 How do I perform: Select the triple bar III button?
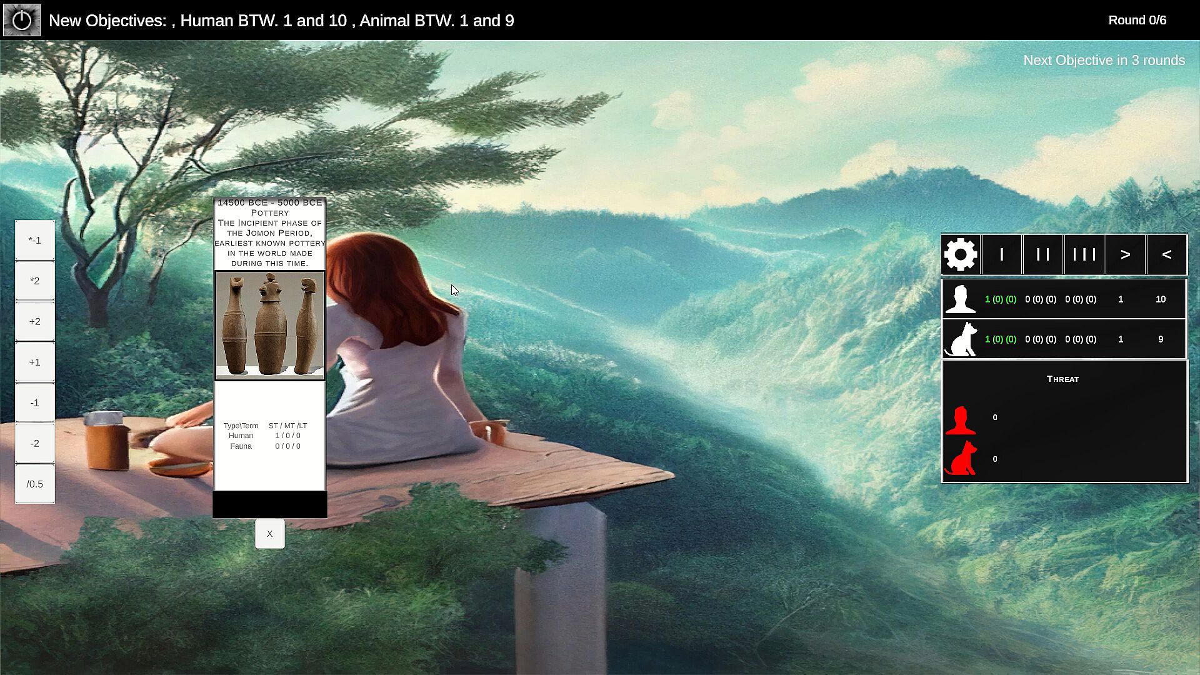pos(1084,254)
